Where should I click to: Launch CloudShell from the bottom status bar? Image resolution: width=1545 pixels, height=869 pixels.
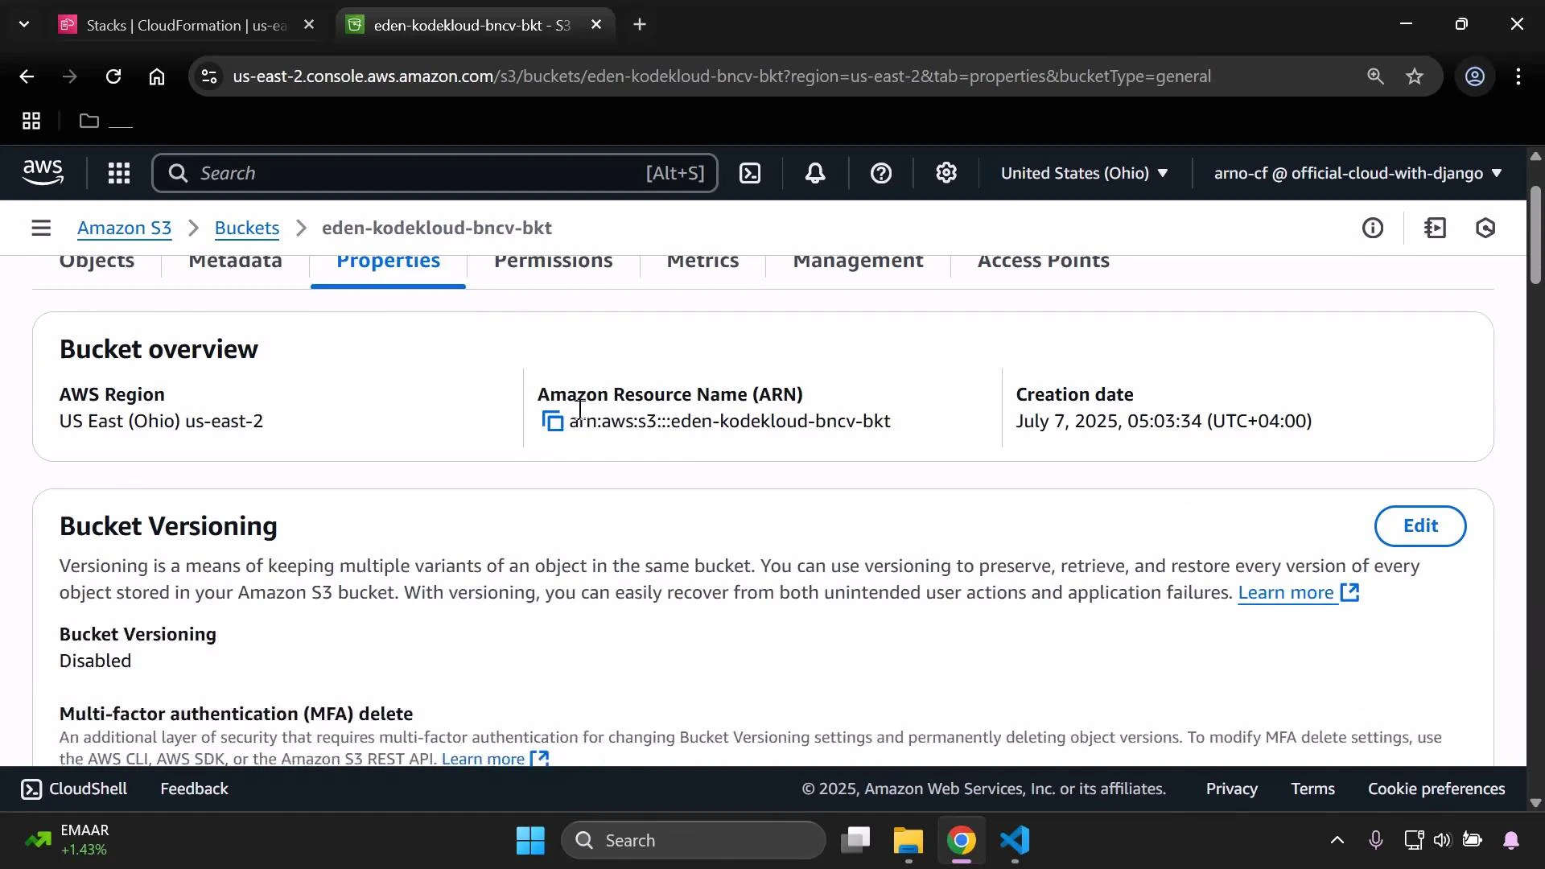point(72,789)
